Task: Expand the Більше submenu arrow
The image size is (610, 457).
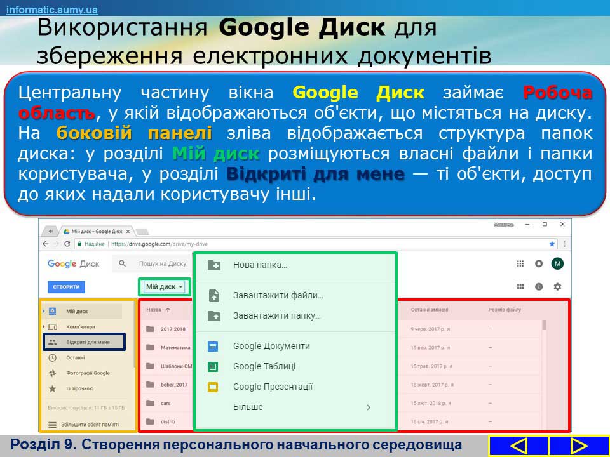Action: 369,407
